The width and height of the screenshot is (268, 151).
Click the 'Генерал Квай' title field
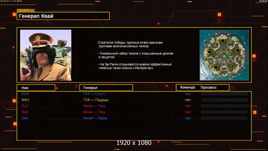point(63,16)
